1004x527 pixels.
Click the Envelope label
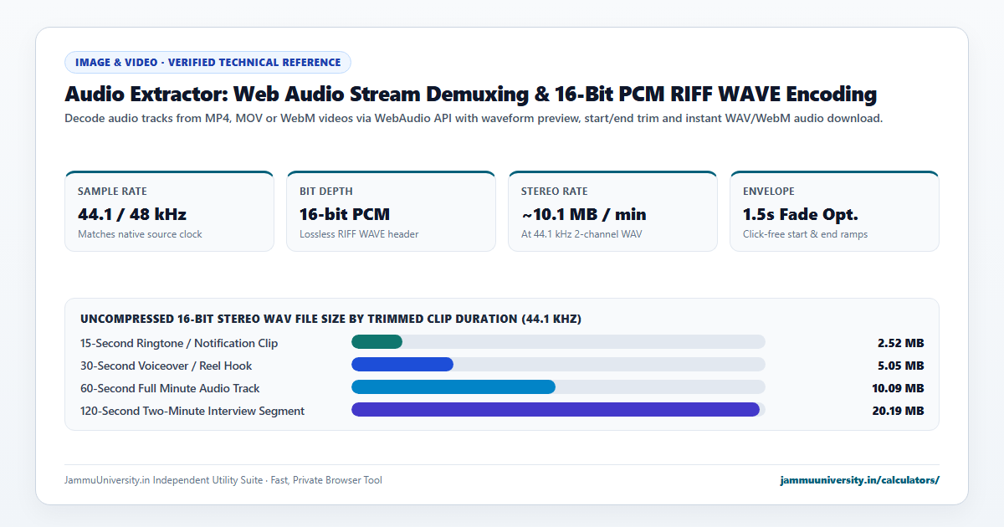pyautogui.click(x=769, y=192)
